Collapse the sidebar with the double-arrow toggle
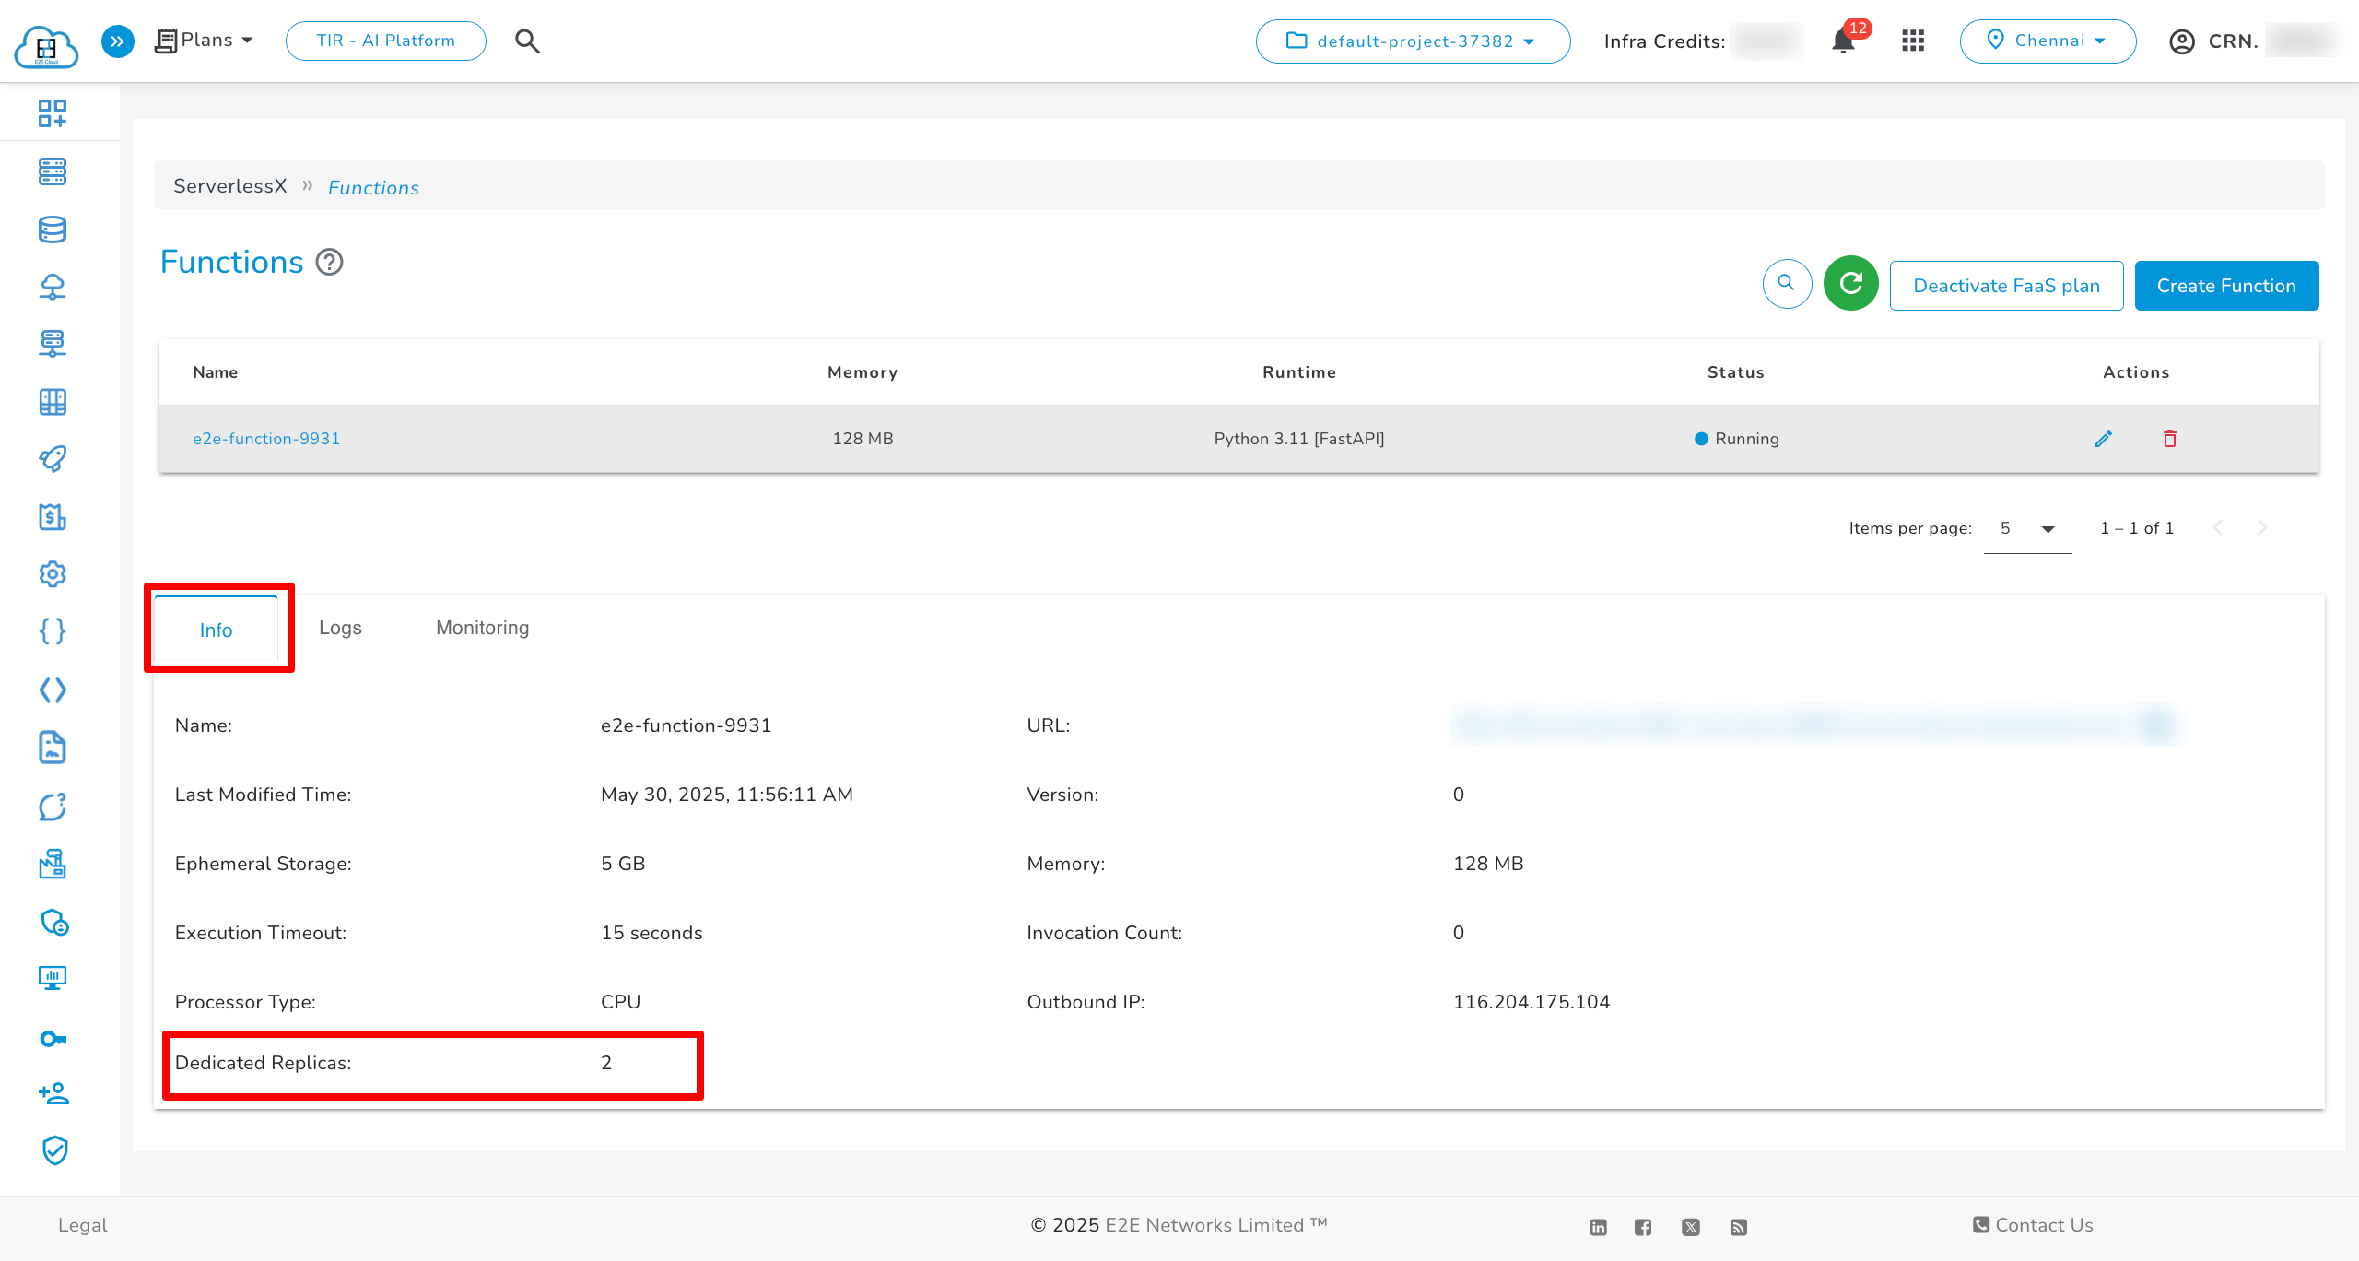 [x=117, y=41]
